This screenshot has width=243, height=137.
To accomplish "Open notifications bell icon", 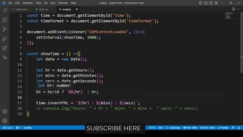I will click(x=239, y=128).
